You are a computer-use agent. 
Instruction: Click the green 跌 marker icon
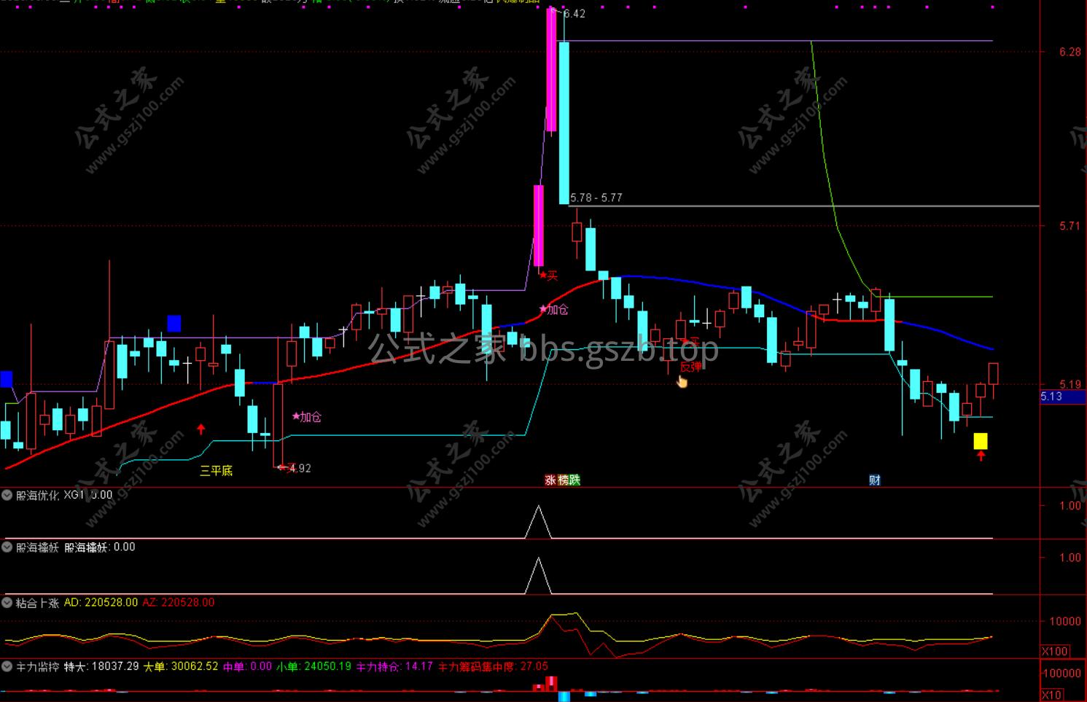[574, 480]
